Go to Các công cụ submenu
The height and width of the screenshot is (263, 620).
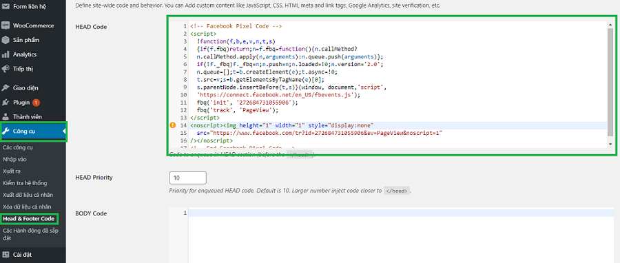coord(18,147)
